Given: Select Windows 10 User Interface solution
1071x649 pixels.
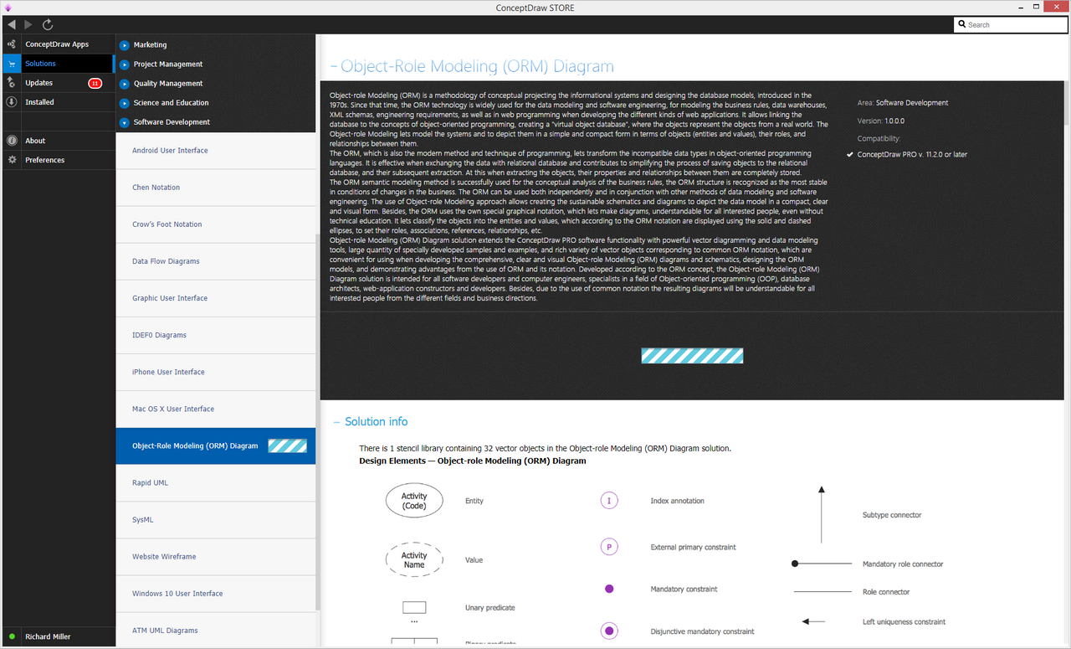Looking at the screenshot, I should [x=216, y=594].
